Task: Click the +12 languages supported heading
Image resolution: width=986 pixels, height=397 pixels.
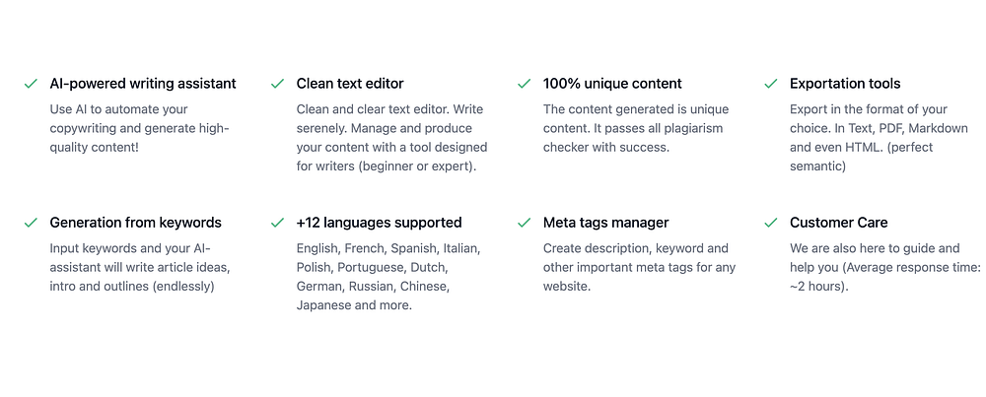Action: click(380, 223)
